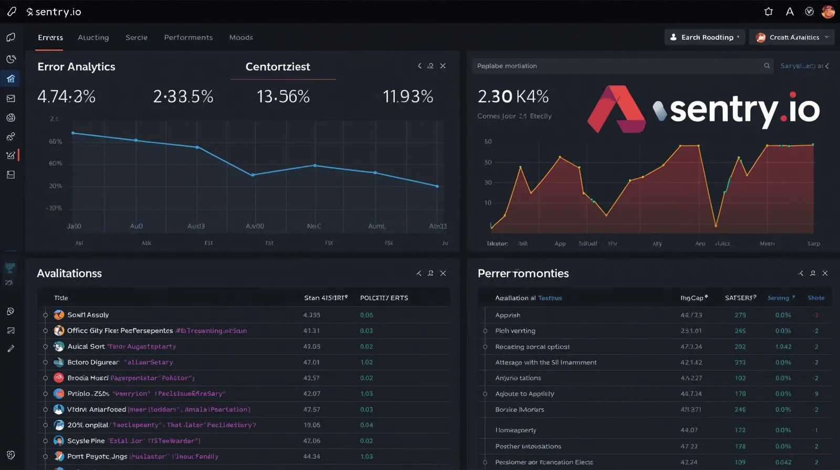Viewport: 840px width, 470px height.
Task: Open the circular compass icon in header
Action: coord(810,12)
